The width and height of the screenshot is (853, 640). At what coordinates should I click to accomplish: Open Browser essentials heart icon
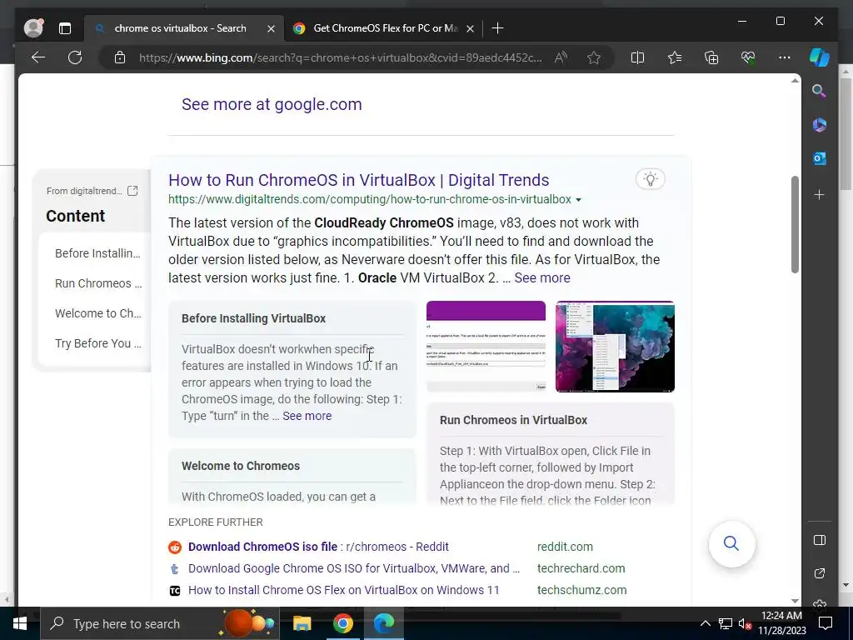point(748,57)
